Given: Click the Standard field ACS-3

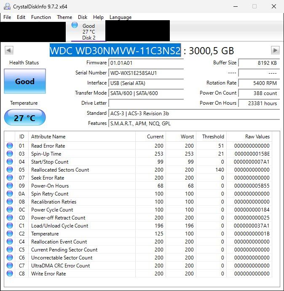Looking at the screenshot, I should 194,114.
